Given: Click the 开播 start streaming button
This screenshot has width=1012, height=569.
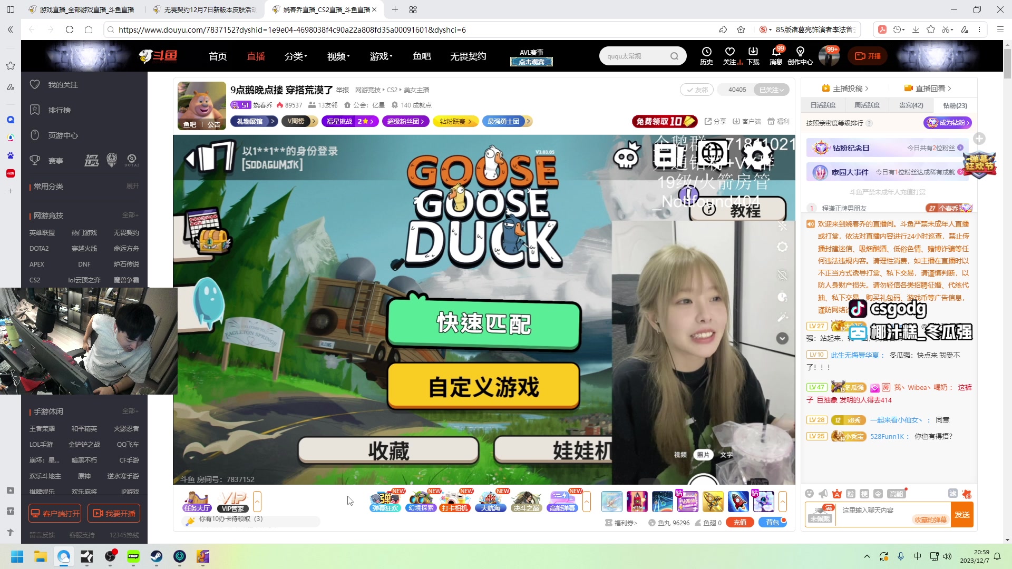Looking at the screenshot, I should tap(868, 56).
